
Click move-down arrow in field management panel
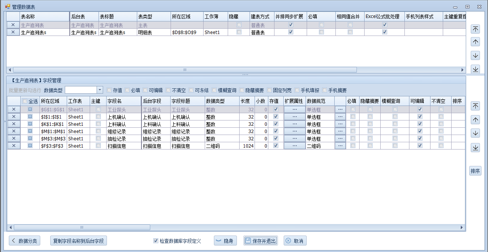pos(475,133)
